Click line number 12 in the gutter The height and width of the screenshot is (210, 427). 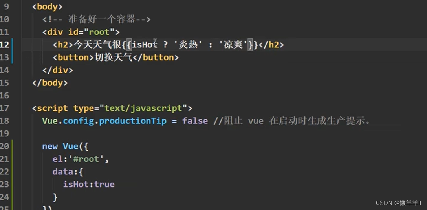coord(4,45)
